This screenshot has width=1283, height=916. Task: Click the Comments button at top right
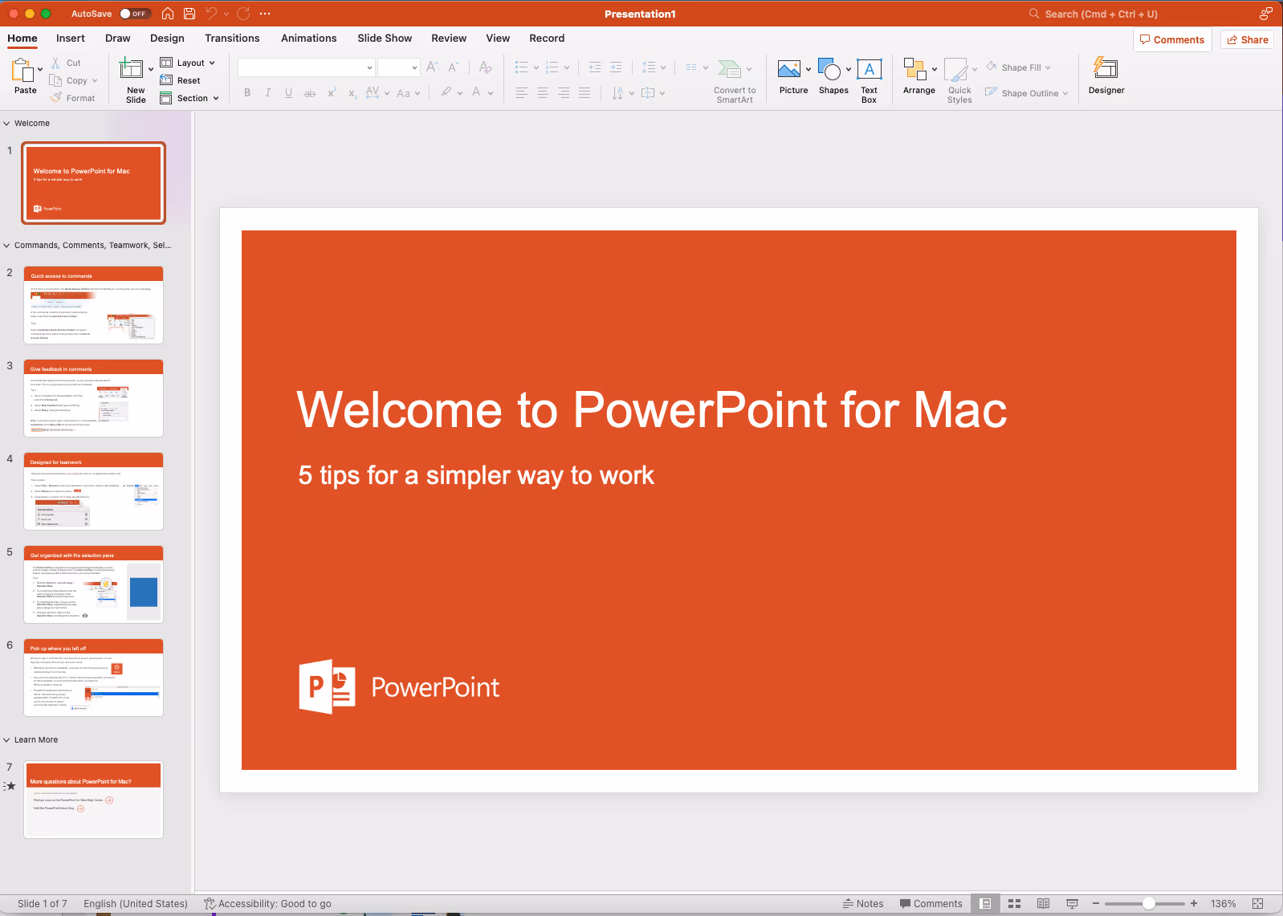1172,39
